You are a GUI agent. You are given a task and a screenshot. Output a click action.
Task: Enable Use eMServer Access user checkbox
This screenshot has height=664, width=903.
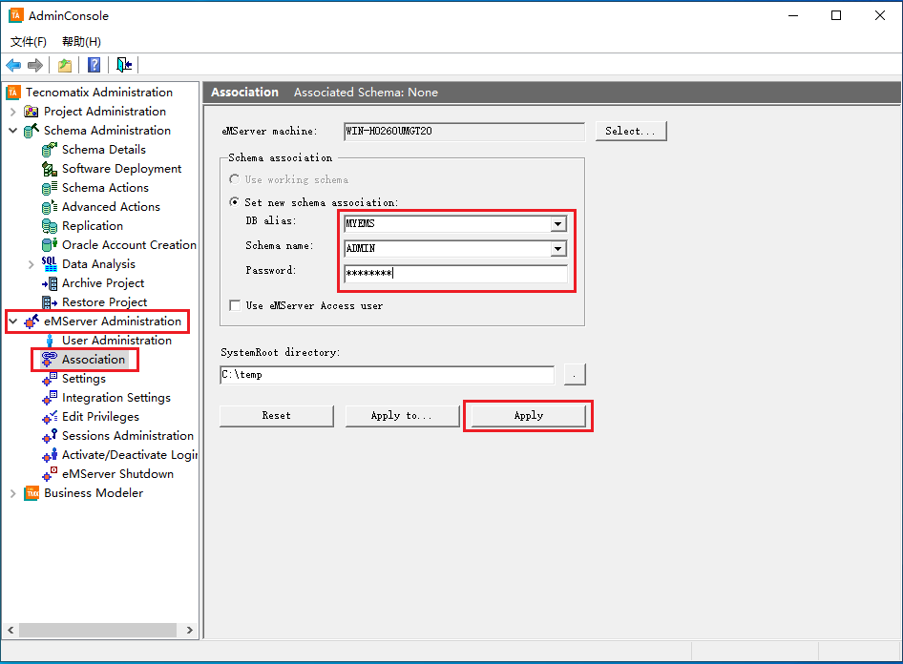pyautogui.click(x=236, y=305)
